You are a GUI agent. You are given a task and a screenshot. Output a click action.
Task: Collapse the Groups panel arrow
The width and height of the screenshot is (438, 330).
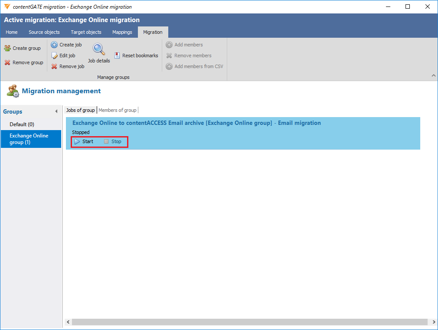tap(56, 111)
